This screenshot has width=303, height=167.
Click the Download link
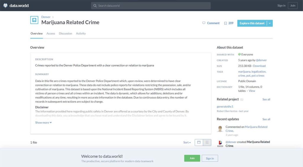pyautogui.click(x=259, y=66)
